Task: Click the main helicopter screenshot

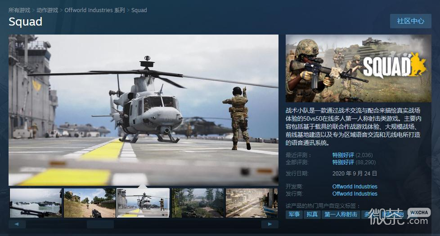Action: tap(144, 110)
